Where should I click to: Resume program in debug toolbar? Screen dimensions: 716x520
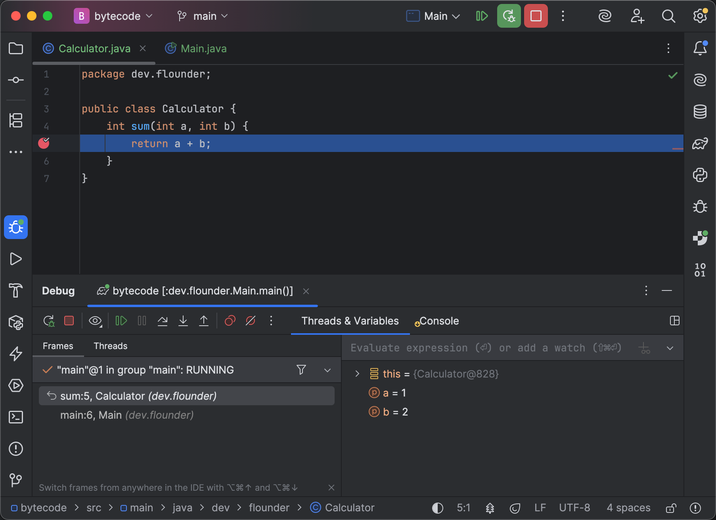pos(121,321)
